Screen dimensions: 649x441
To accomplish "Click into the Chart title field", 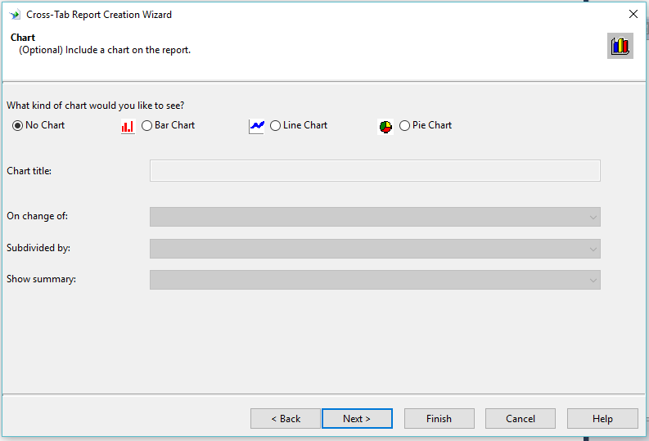I will click(x=375, y=170).
